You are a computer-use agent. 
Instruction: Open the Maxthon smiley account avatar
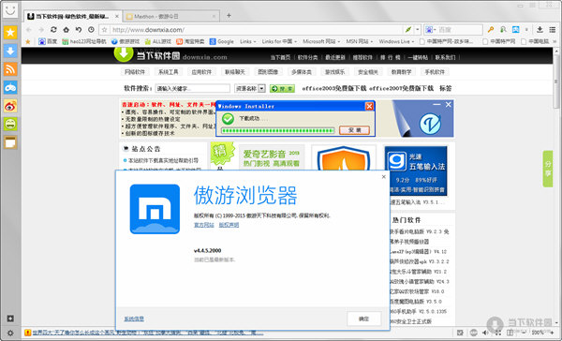10,9
